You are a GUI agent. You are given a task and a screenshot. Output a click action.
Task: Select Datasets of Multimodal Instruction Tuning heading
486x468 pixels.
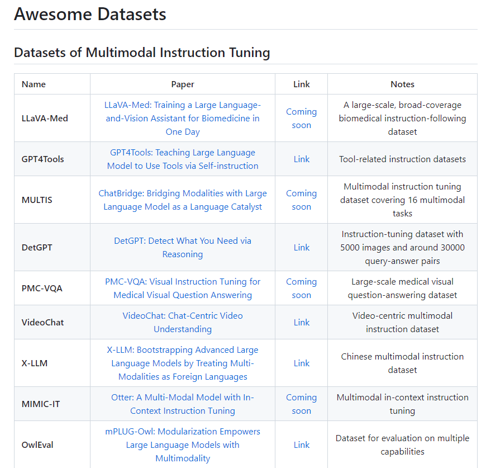point(142,53)
